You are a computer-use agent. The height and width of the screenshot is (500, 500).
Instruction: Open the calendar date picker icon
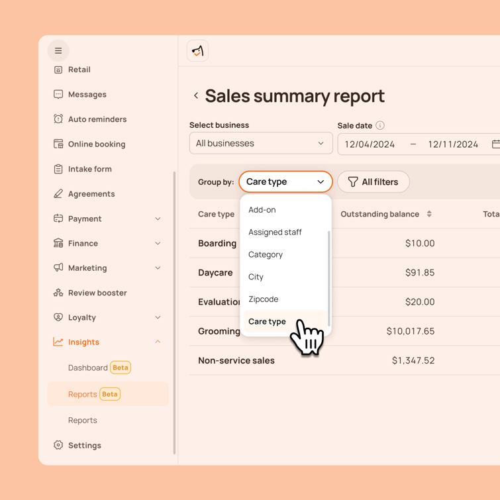(x=496, y=144)
